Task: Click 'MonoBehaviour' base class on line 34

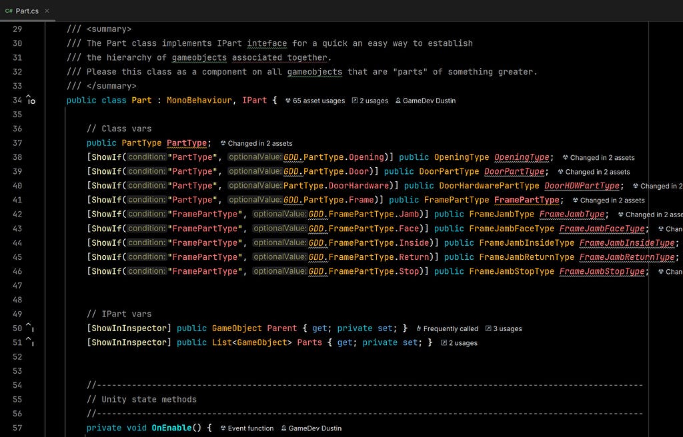Action: coord(199,100)
